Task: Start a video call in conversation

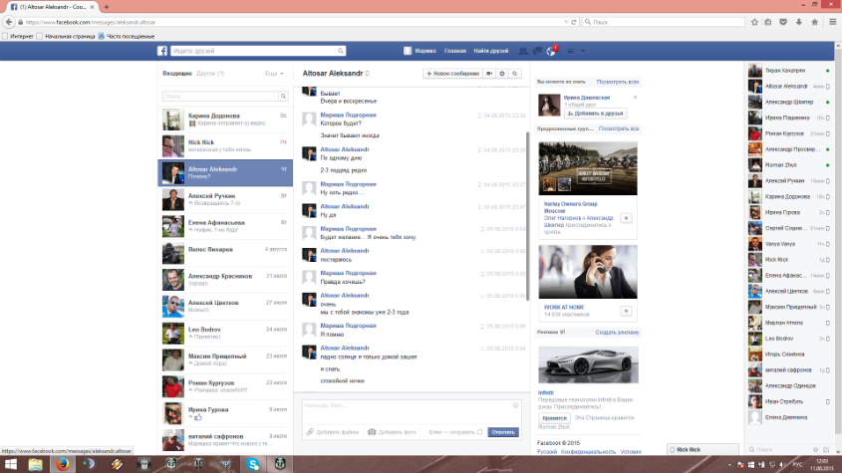Action: click(489, 74)
